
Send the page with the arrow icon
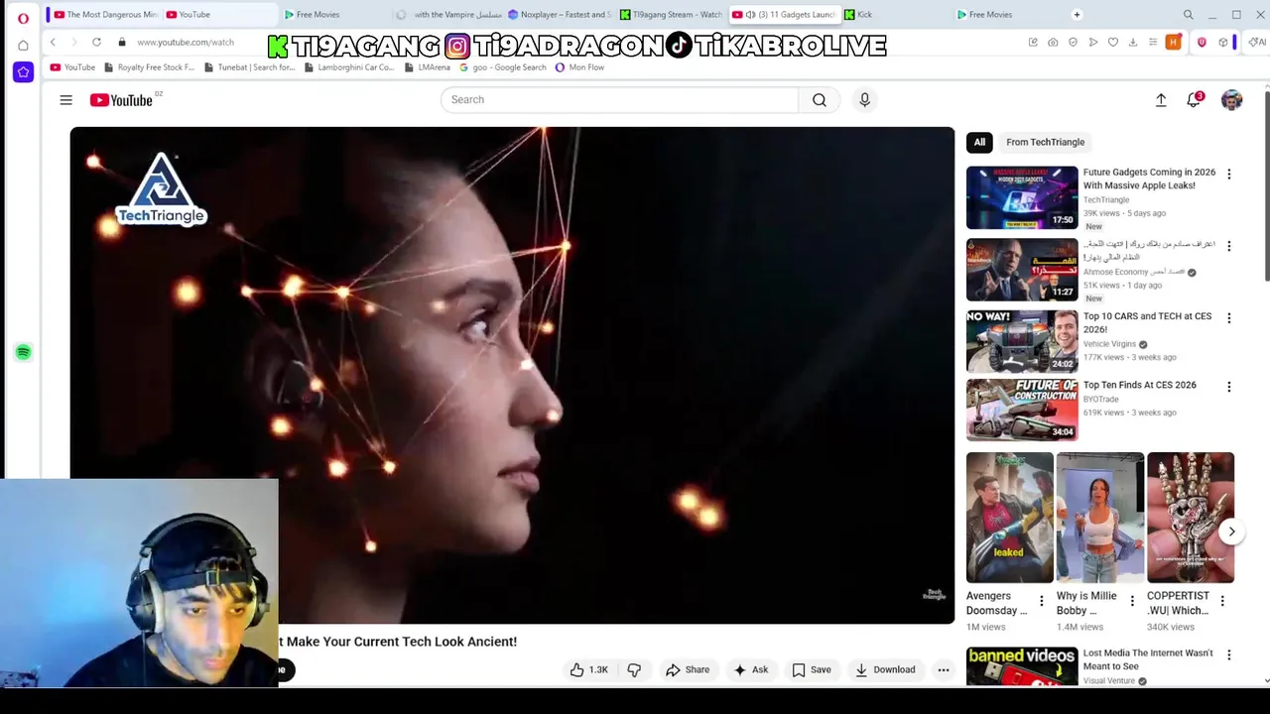[x=1093, y=42]
